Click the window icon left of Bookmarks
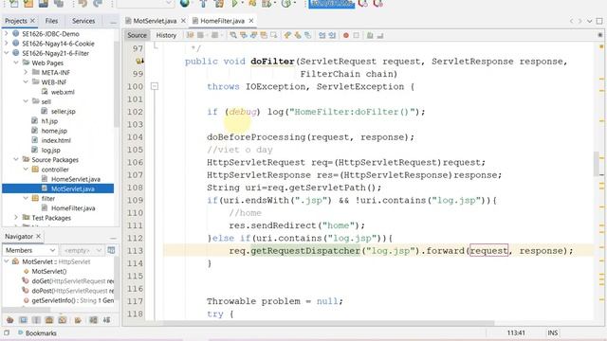The width and height of the screenshot is (607, 341). 7,332
